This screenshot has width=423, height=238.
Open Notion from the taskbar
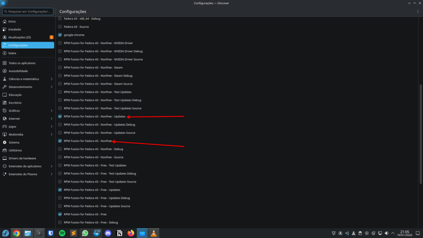pos(119,233)
